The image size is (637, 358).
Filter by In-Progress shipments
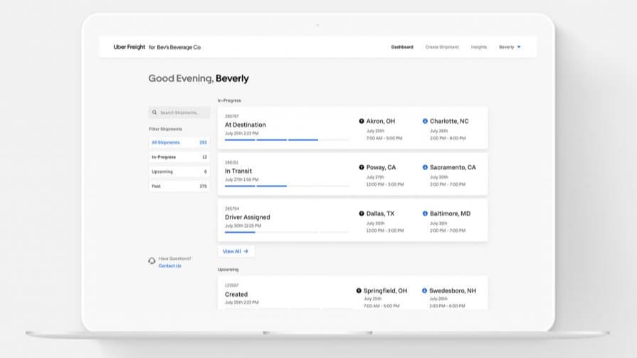point(178,157)
